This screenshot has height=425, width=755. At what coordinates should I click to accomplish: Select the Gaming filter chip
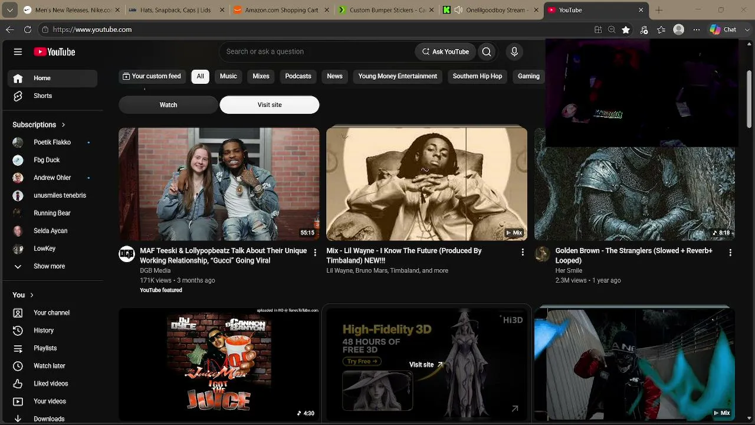(x=528, y=76)
